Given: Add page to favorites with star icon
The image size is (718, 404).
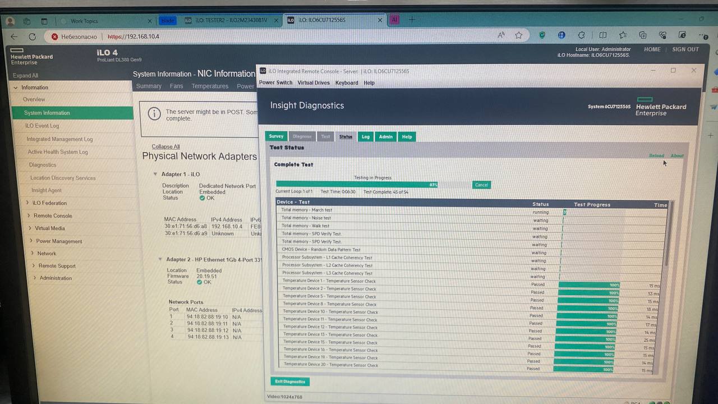Looking at the screenshot, I should [x=519, y=35].
